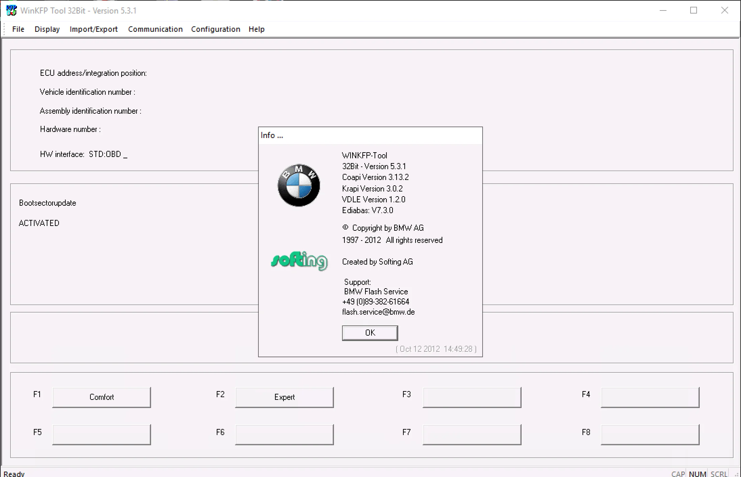Click the empty F6 button
The width and height of the screenshot is (741, 477).
[x=284, y=434]
